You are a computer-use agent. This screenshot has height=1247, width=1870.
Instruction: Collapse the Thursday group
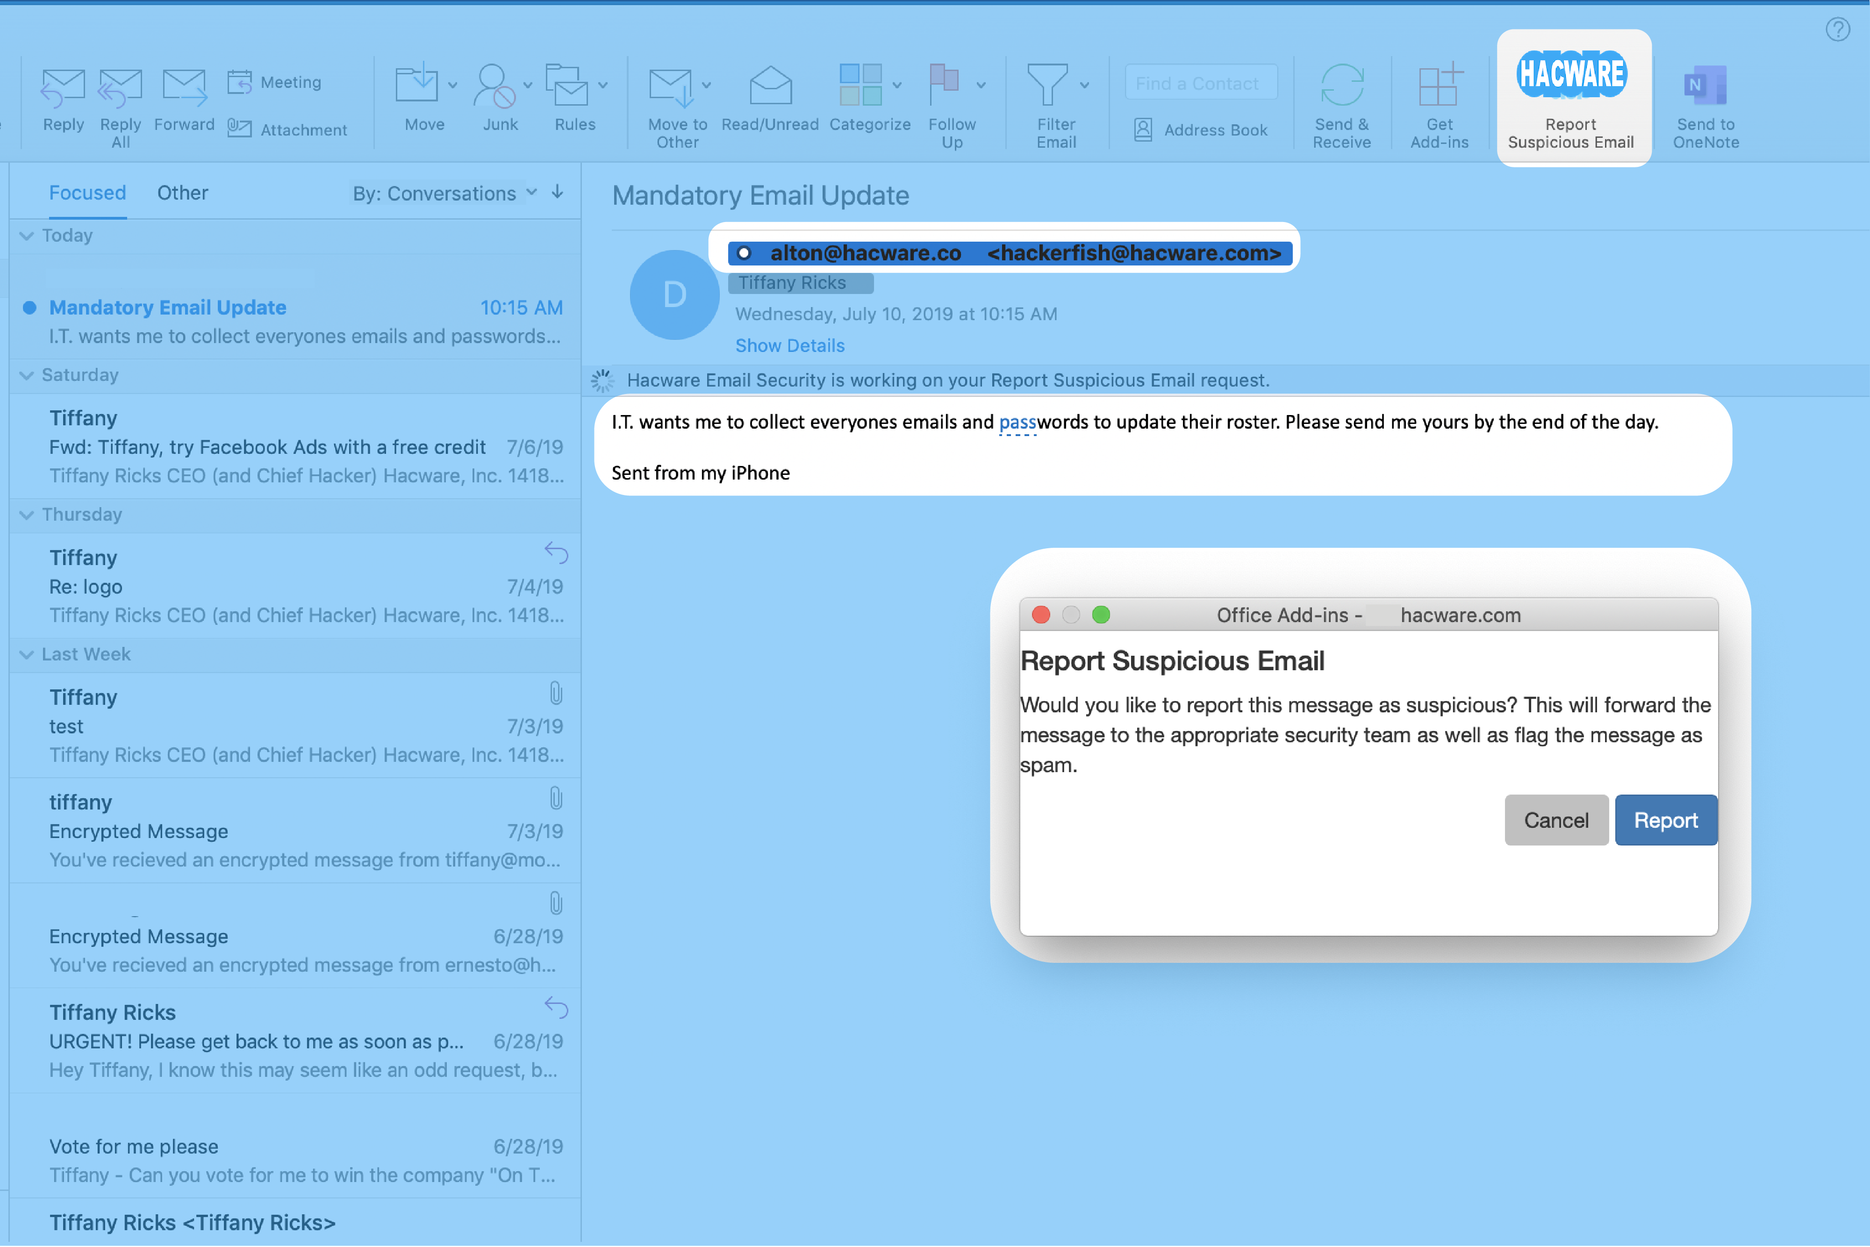click(x=26, y=515)
